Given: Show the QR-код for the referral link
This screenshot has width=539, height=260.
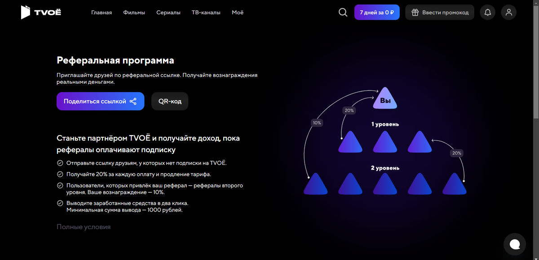Looking at the screenshot, I should (170, 101).
